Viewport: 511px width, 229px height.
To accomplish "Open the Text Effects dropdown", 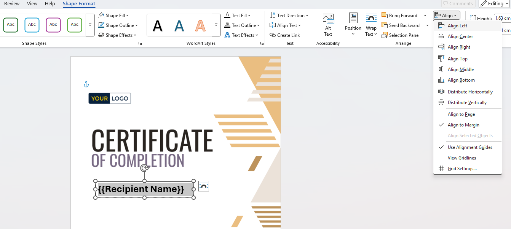I will click(241, 35).
